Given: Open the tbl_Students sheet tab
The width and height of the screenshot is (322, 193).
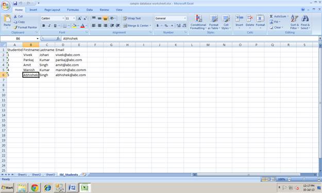Looking at the screenshot, I should [69, 174].
